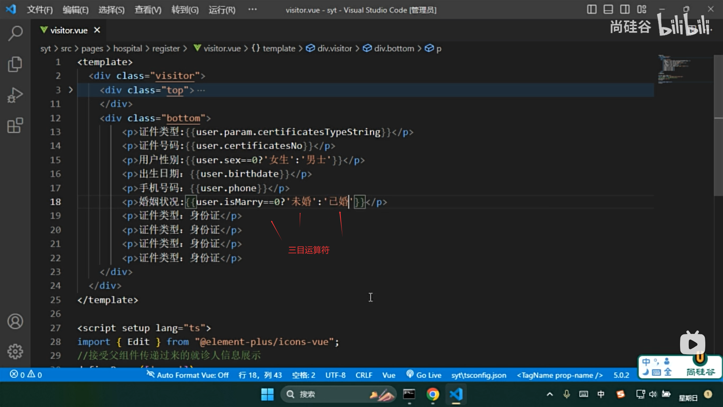Click the errors and warnings indicator
The width and height of the screenshot is (723, 407).
click(x=26, y=375)
